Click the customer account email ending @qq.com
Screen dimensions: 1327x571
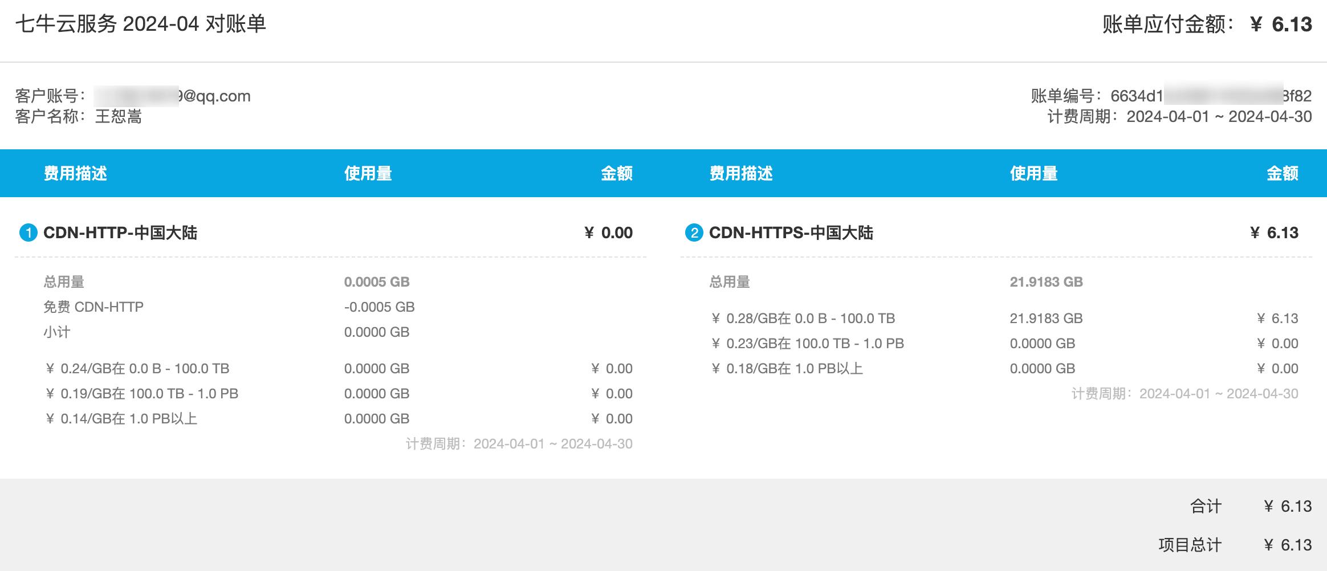172,96
